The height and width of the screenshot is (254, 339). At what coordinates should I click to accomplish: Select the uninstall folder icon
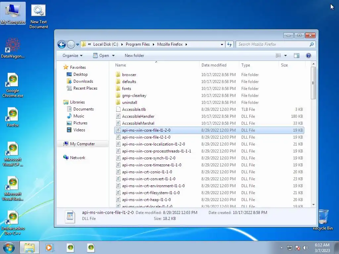click(x=118, y=103)
